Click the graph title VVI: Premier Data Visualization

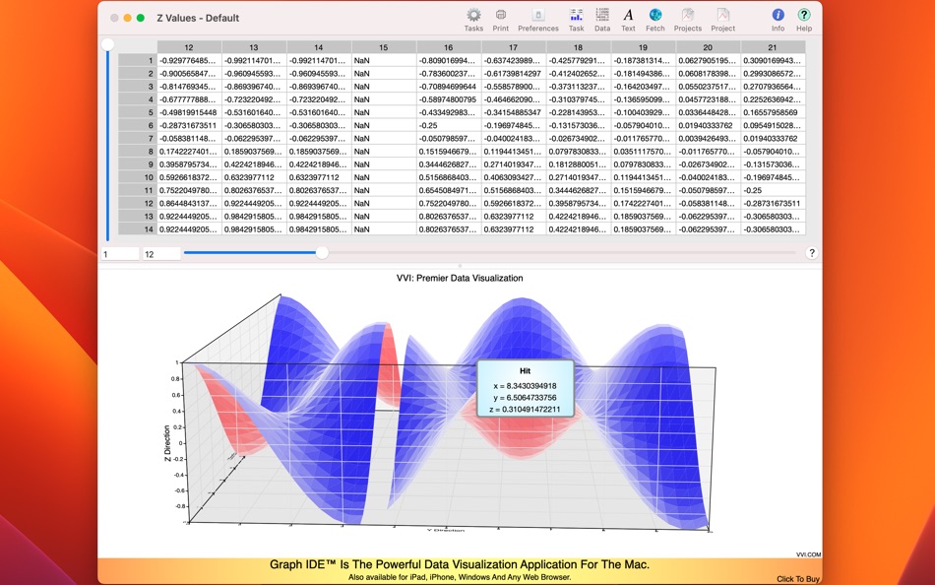[460, 278]
